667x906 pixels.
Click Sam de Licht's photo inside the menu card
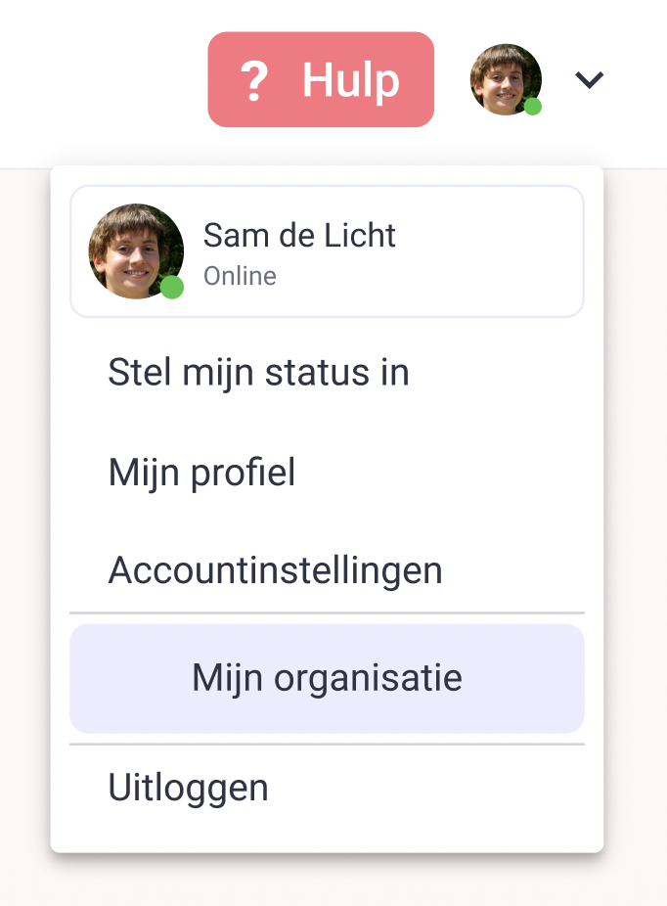[136, 250]
